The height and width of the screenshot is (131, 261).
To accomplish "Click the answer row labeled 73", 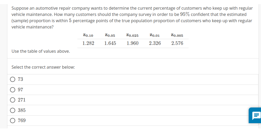I will (133, 80).
